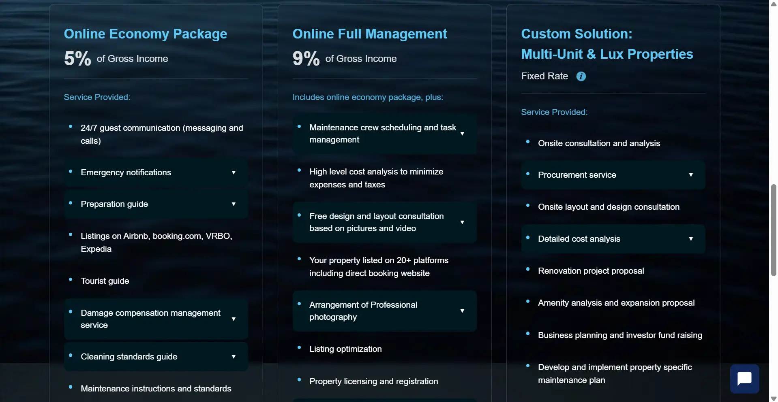Expand the Procurement service item
The height and width of the screenshot is (402, 778).
(x=691, y=175)
